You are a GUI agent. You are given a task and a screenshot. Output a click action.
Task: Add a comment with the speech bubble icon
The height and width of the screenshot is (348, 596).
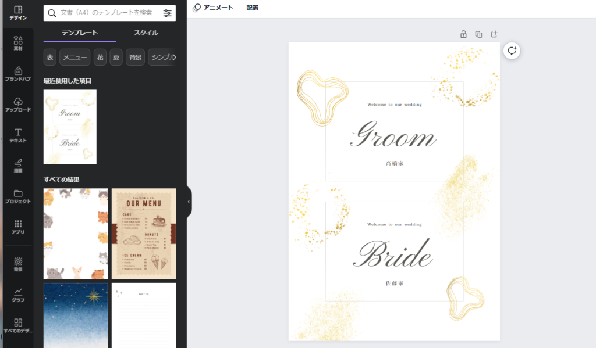pos(512,51)
